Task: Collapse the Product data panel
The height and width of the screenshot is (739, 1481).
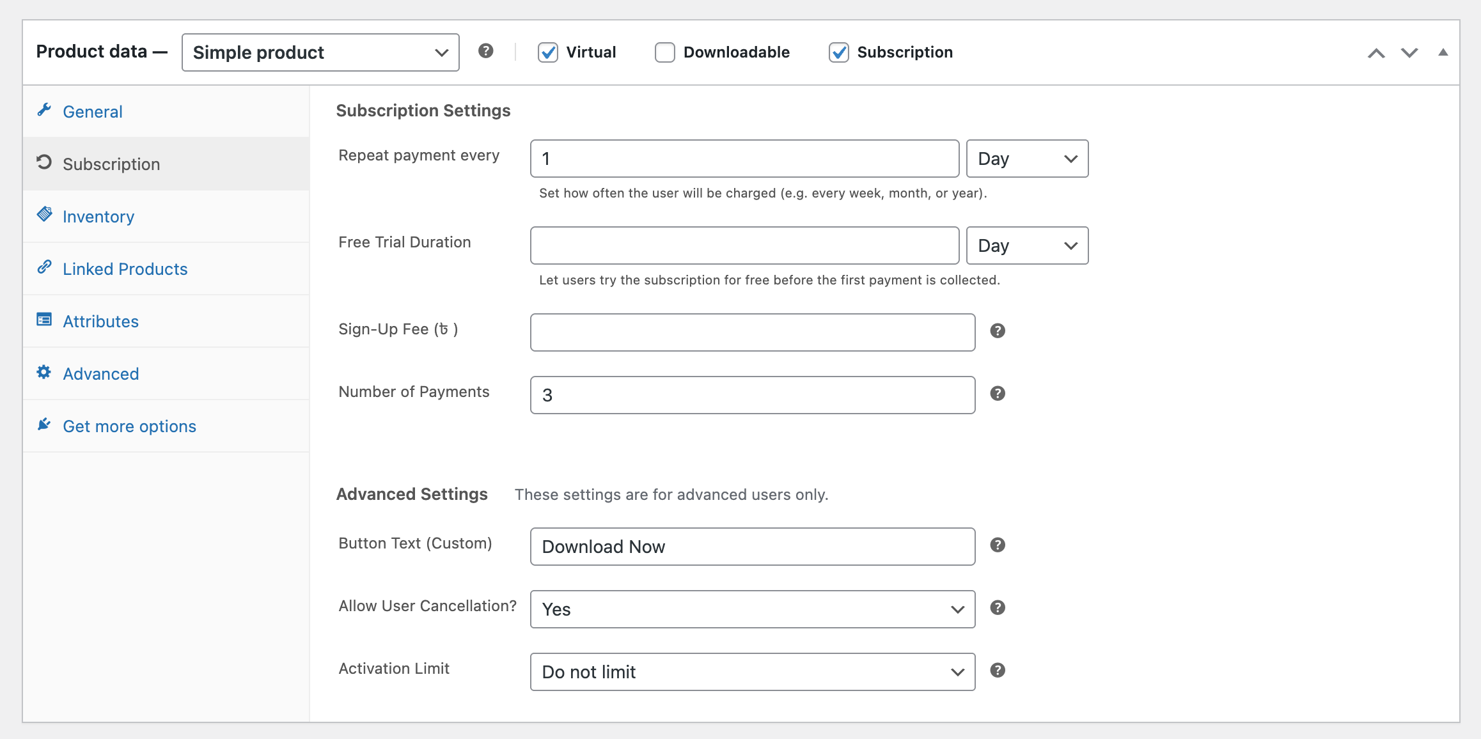Action: coord(1443,52)
